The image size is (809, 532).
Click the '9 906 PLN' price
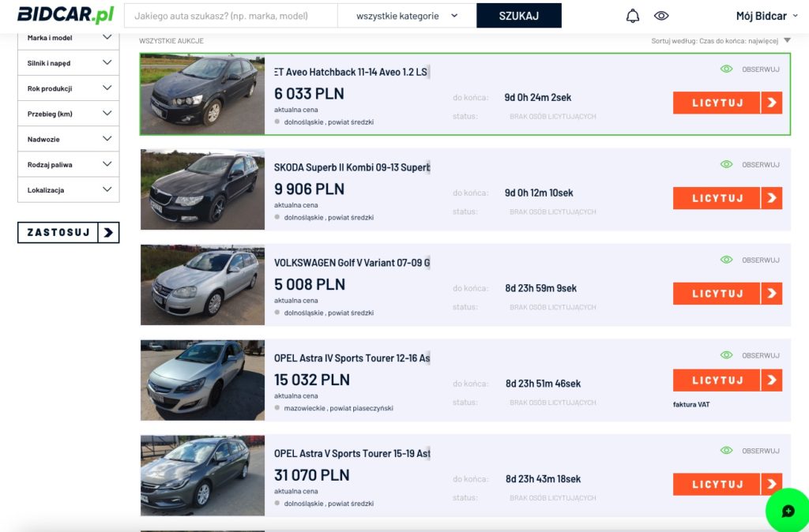pyautogui.click(x=309, y=189)
